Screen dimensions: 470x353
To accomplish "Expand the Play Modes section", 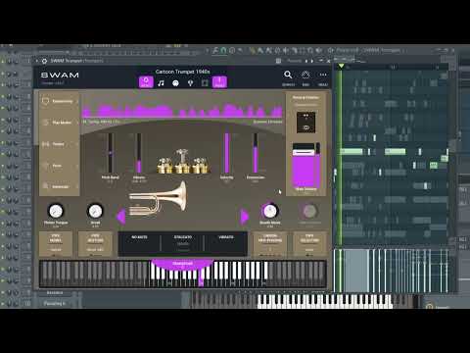I will 60,123.
